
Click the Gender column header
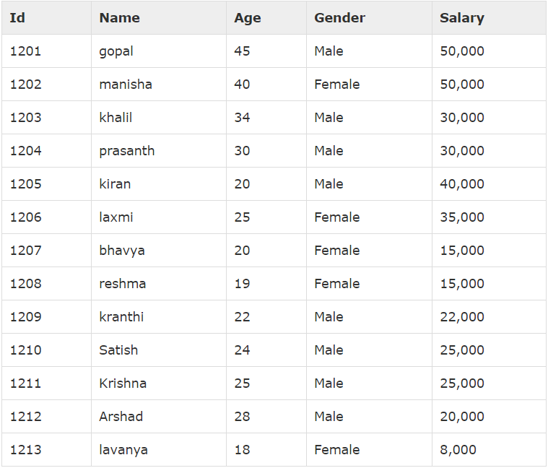[x=340, y=18]
